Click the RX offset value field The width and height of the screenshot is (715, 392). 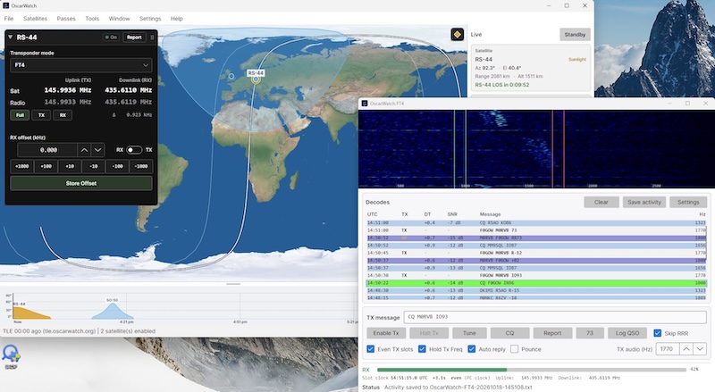coord(47,150)
